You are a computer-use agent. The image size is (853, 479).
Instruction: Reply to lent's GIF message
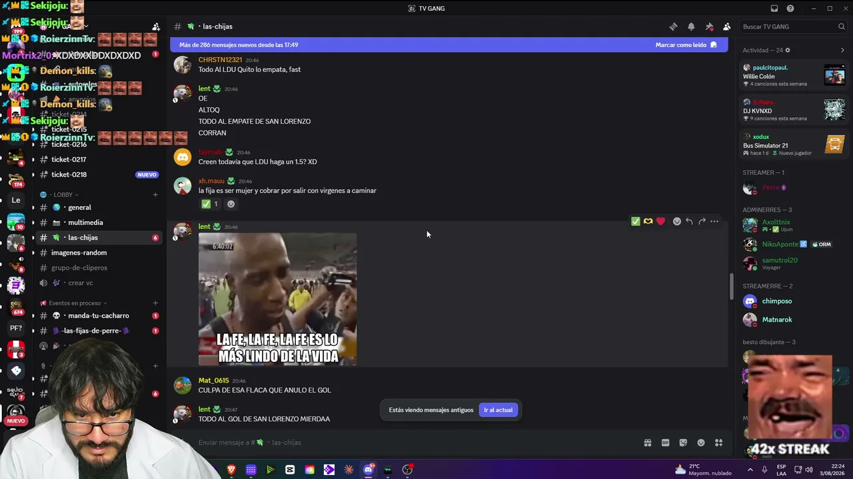click(689, 222)
